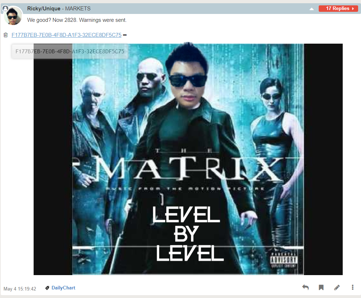Delete attachment with trash icon

(6, 35)
